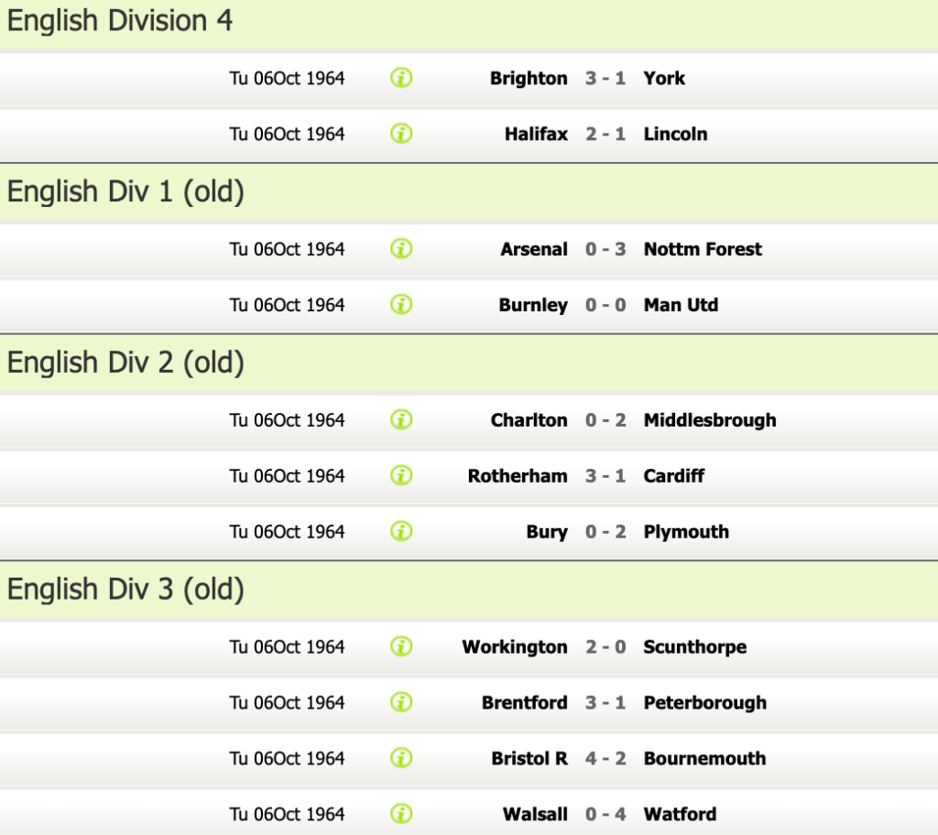Click info icon for Walsall vs Watford
This screenshot has height=835, width=938.
(x=401, y=814)
